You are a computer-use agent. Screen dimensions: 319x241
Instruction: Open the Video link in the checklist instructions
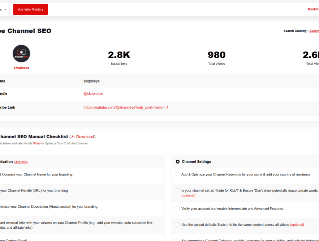pyautogui.click(x=36, y=143)
